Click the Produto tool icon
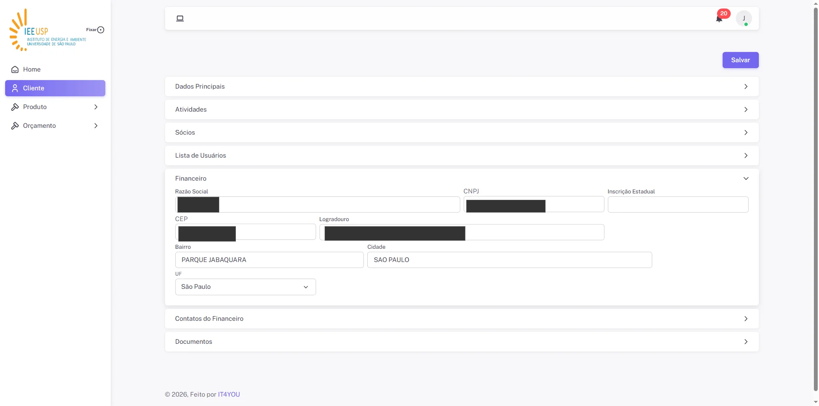The height and width of the screenshot is (406, 819). [x=15, y=107]
